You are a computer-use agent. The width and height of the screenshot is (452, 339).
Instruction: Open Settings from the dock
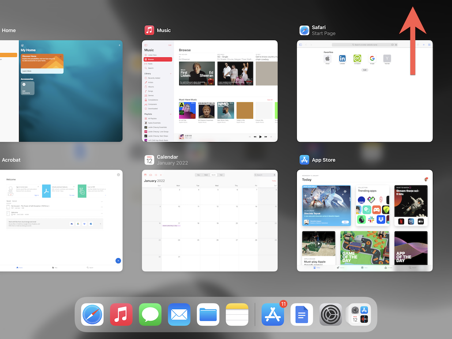point(330,314)
